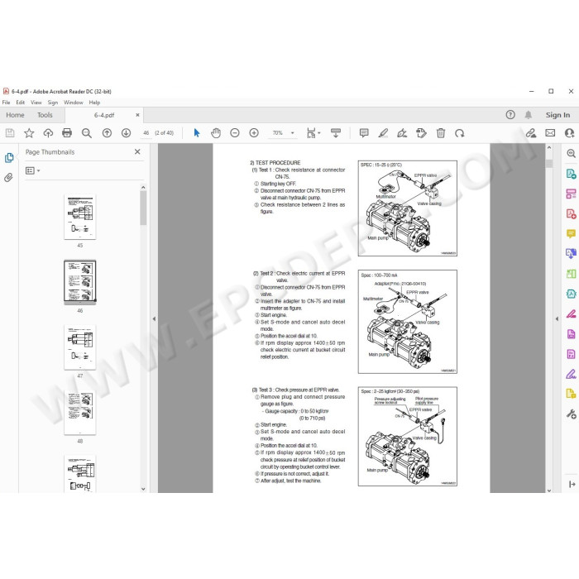The height and width of the screenshot is (579, 579).
Task: Zoom in with plus icon
Action: [254, 133]
